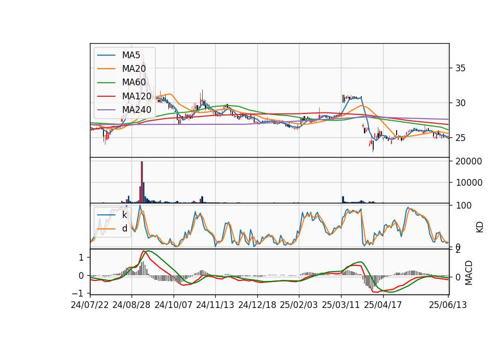Click the MACD axis title
499x359 pixels.
pos(469,273)
